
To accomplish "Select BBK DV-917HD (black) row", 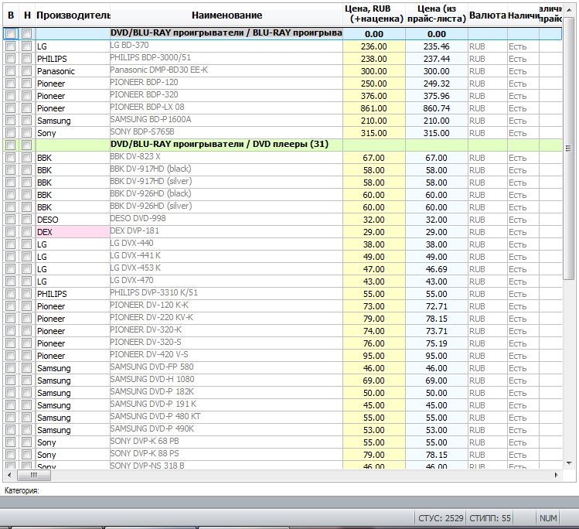I will pos(282,170).
